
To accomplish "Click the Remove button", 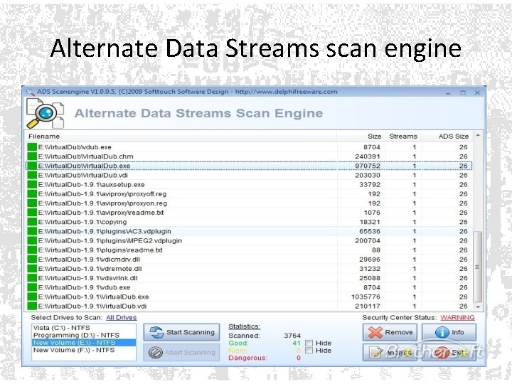I will point(390,332).
